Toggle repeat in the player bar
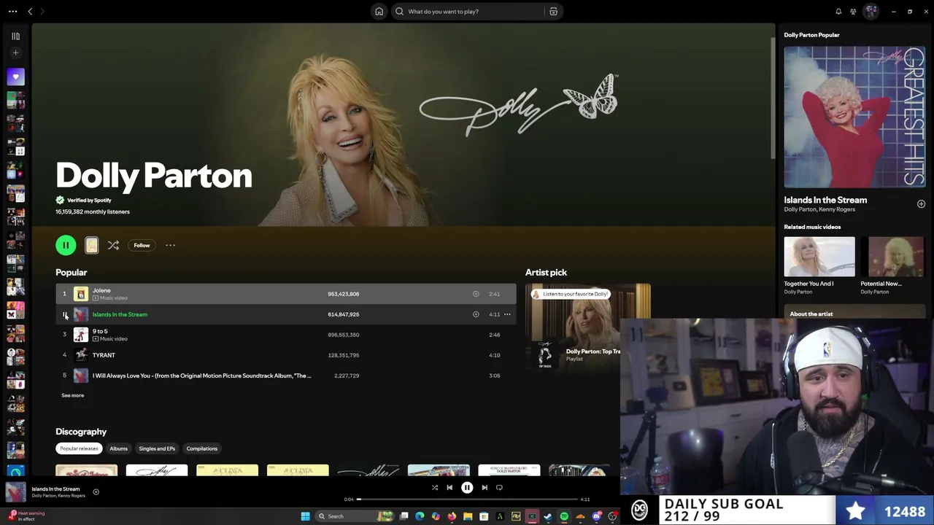 [499, 488]
